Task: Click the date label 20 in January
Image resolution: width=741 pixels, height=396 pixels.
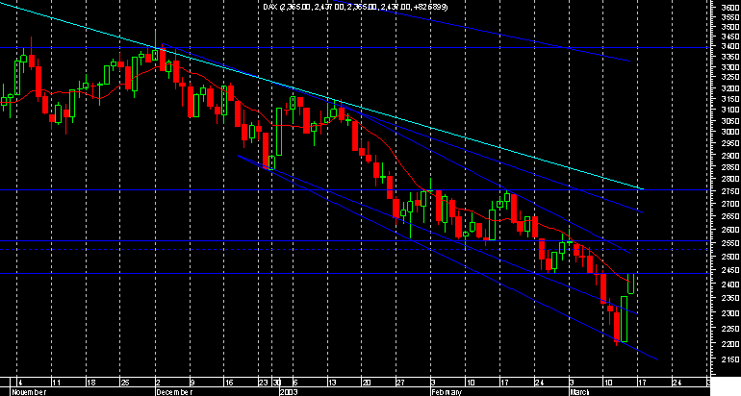Action: 367,382
